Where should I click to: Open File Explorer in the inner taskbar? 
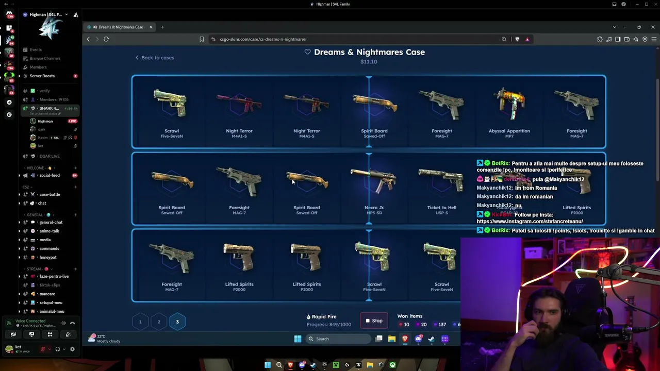392,339
